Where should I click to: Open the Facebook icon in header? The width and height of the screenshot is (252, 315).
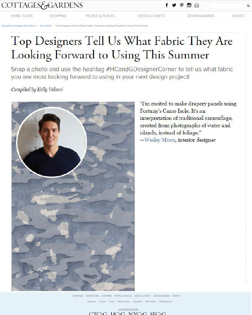(x=167, y=5)
